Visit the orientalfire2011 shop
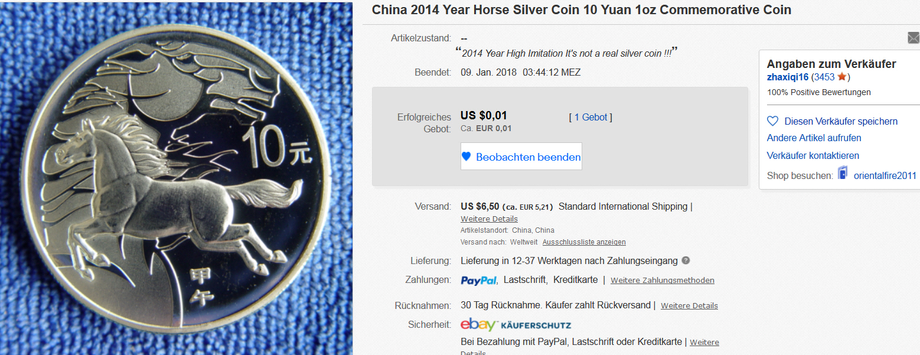 pyautogui.click(x=885, y=175)
